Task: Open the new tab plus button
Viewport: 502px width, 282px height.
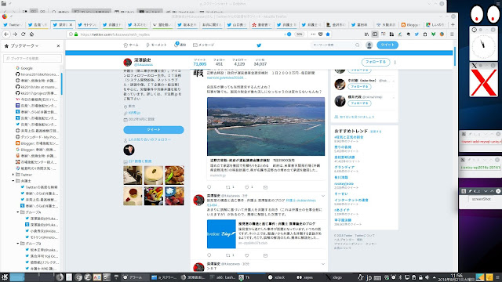Action: [453, 24]
